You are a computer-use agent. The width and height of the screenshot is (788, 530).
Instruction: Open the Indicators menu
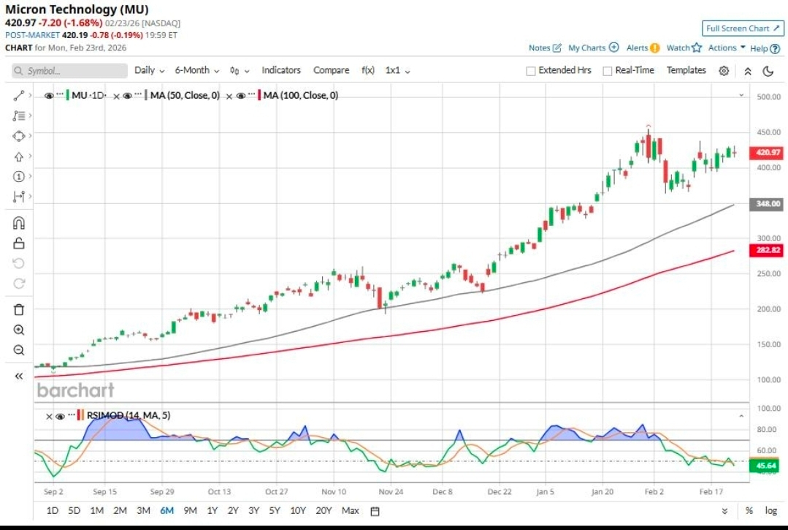click(281, 70)
